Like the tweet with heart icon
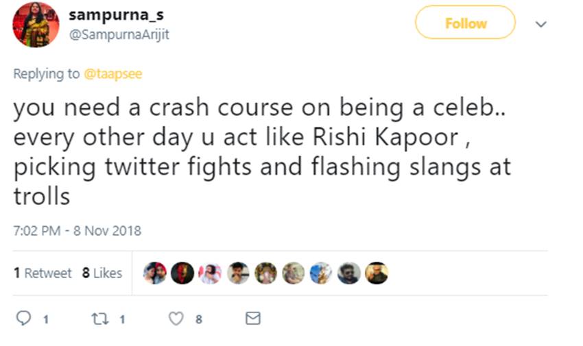 [176, 319]
